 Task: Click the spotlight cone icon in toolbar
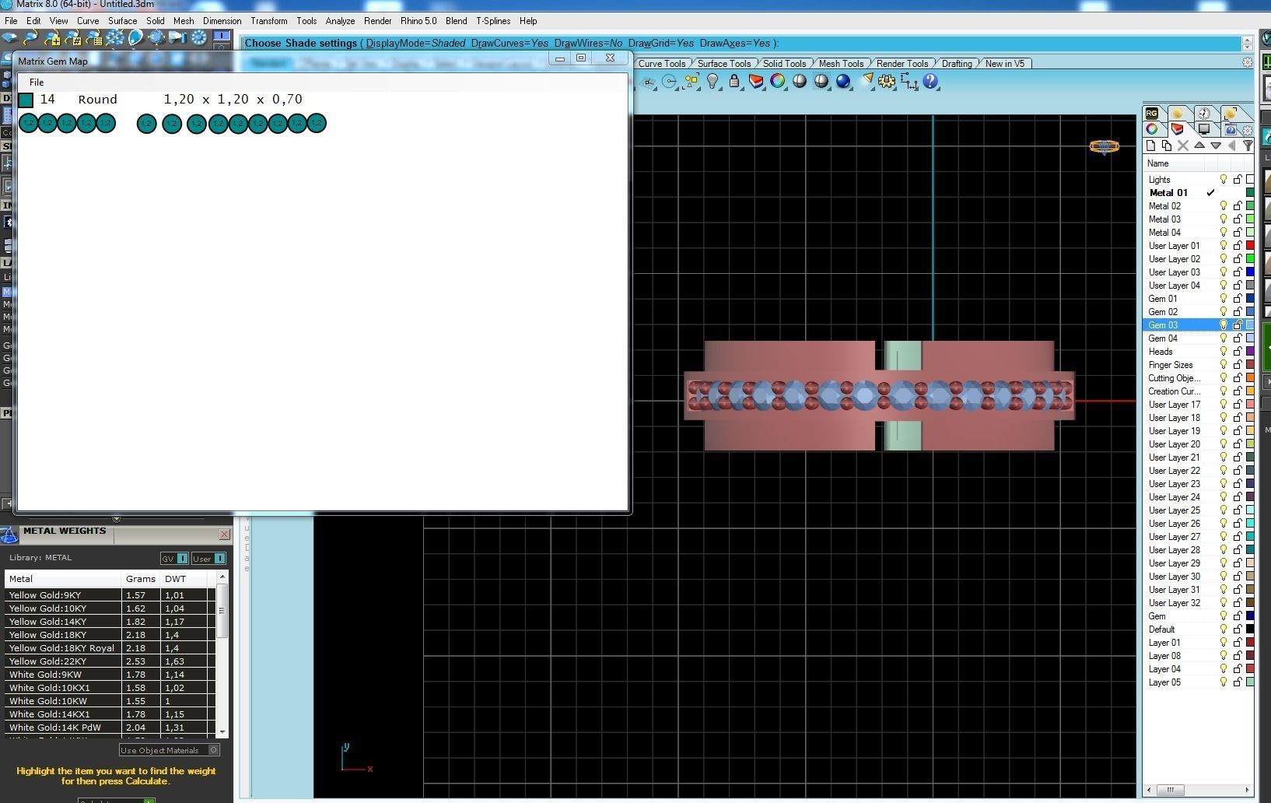coord(867,80)
